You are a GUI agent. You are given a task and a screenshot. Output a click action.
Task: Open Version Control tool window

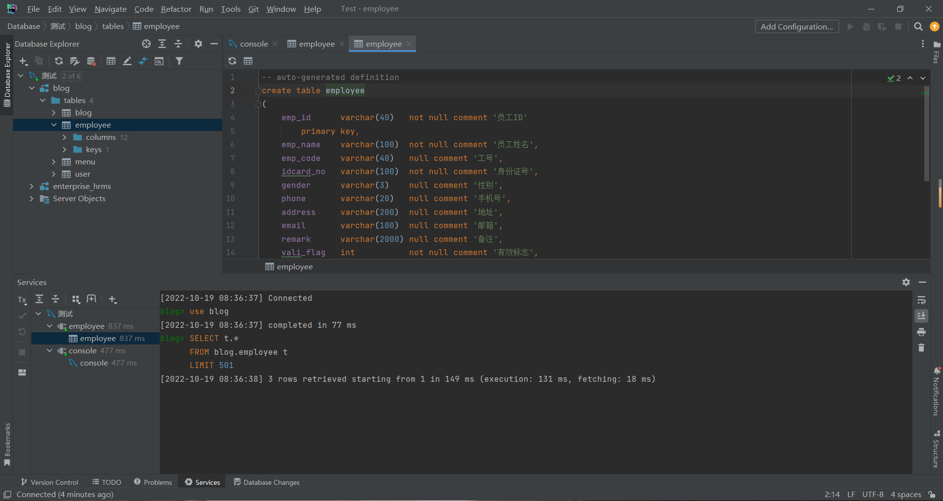(50, 482)
